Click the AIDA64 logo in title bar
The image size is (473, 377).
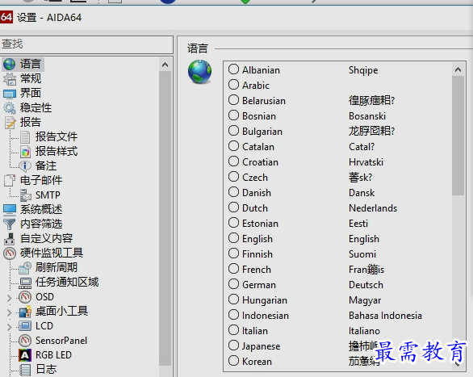6,17
